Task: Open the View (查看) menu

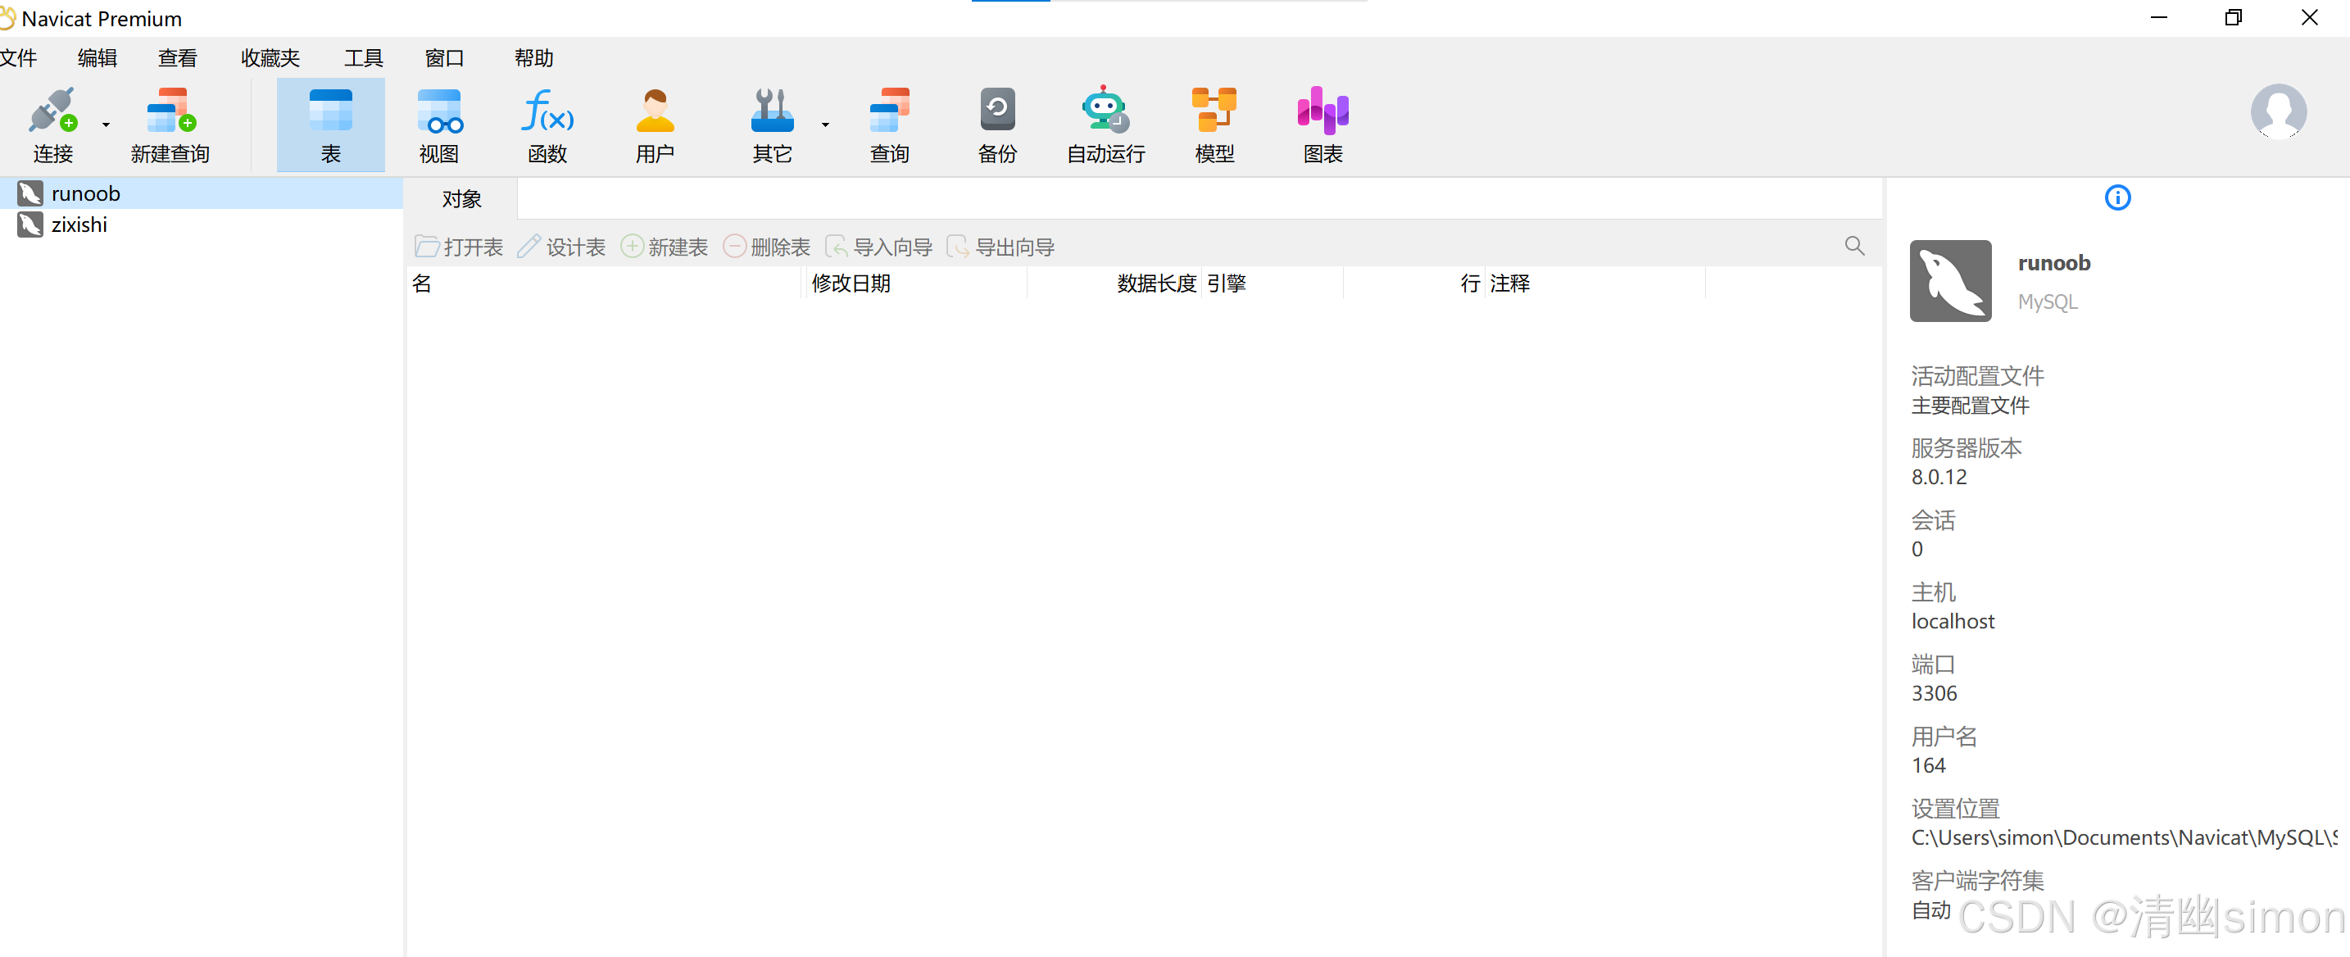Action: pyautogui.click(x=178, y=58)
